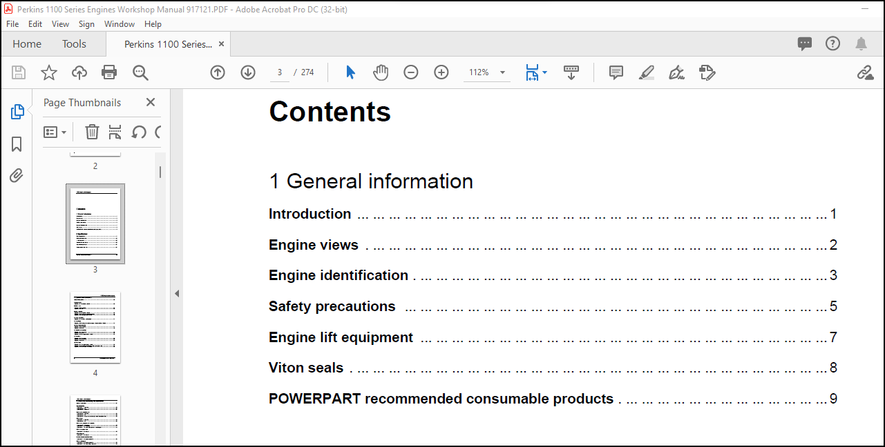The image size is (885, 447).
Task: Click the Engine lift equipment entry
Action: coord(553,337)
